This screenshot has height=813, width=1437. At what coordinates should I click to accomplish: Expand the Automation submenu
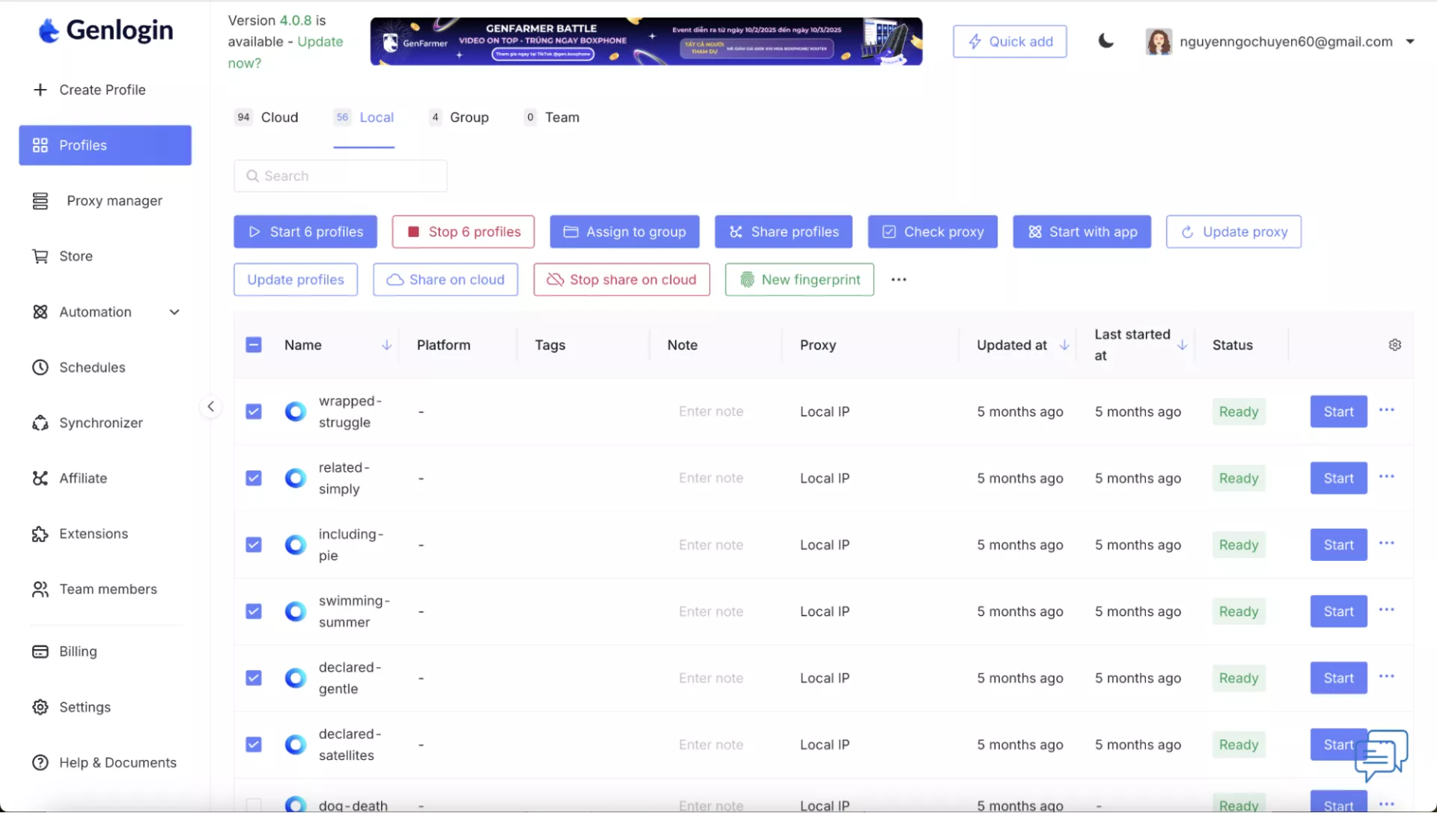[x=174, y=312]
